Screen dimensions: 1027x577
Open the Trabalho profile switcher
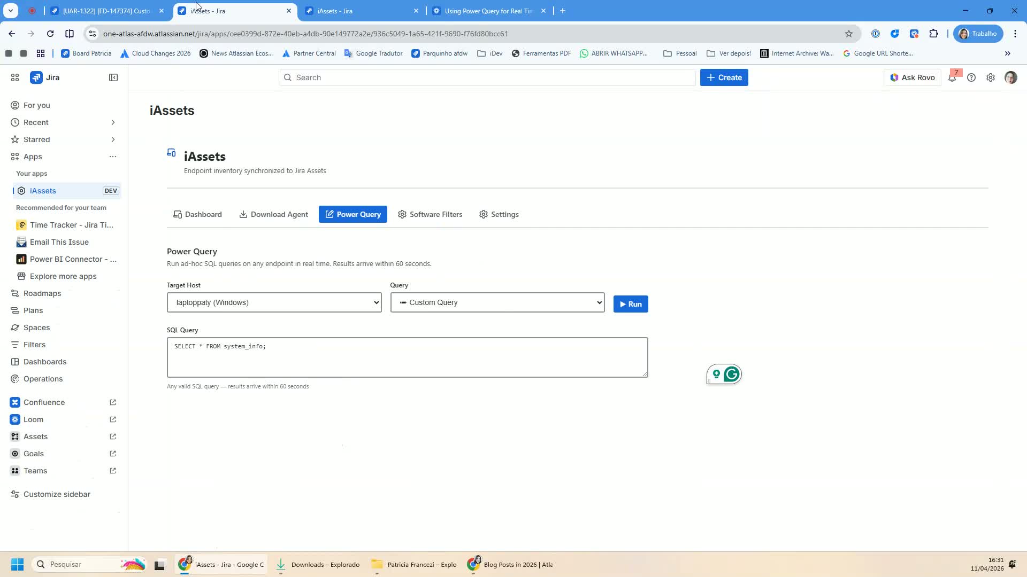978,34
